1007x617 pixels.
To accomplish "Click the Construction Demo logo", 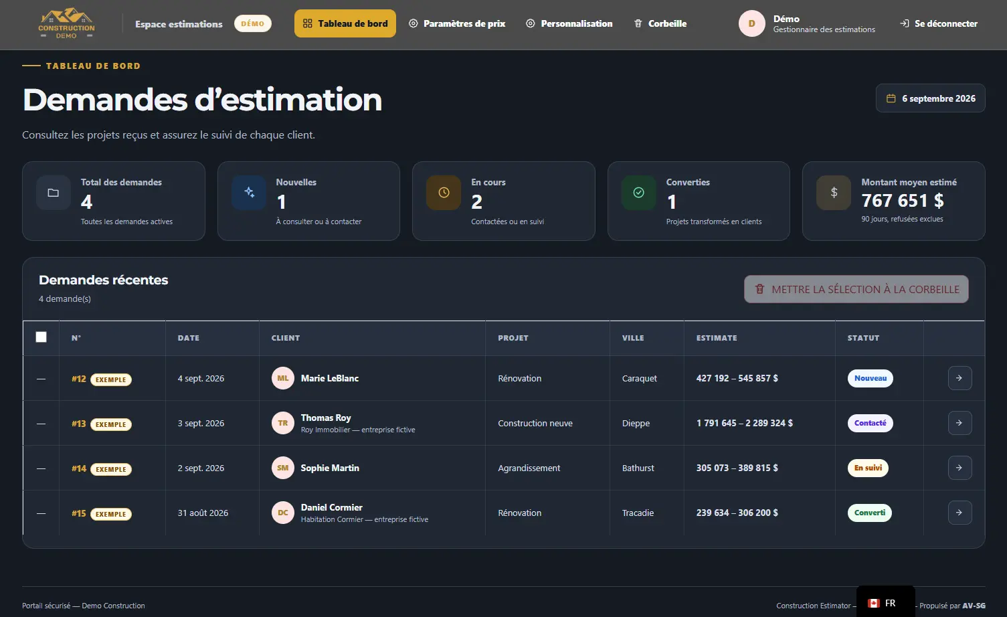I will pyautogui.click(x=66, y=23).
